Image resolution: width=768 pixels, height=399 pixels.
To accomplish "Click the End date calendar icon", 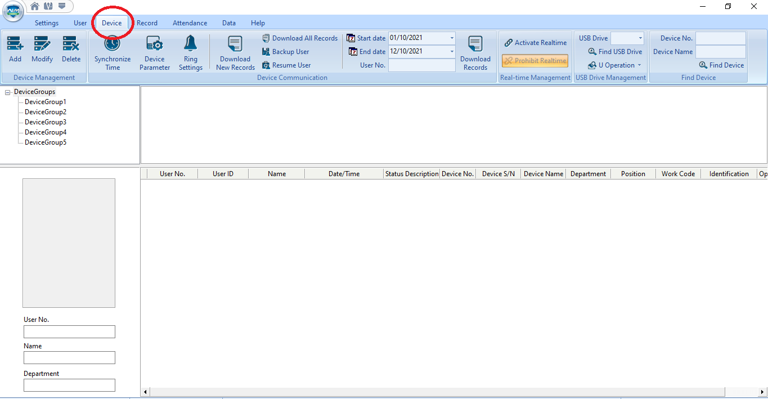I will click(x=353, y=52).
